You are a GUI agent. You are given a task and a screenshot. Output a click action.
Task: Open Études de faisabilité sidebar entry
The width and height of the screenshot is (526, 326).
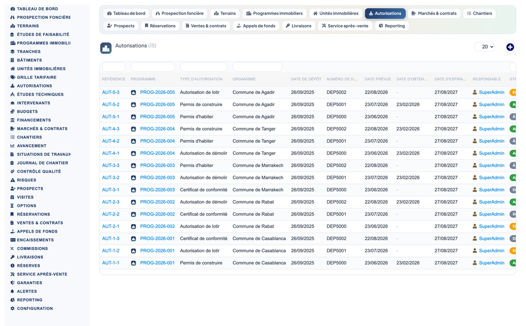pyautogui.click(x=43, y=34)
